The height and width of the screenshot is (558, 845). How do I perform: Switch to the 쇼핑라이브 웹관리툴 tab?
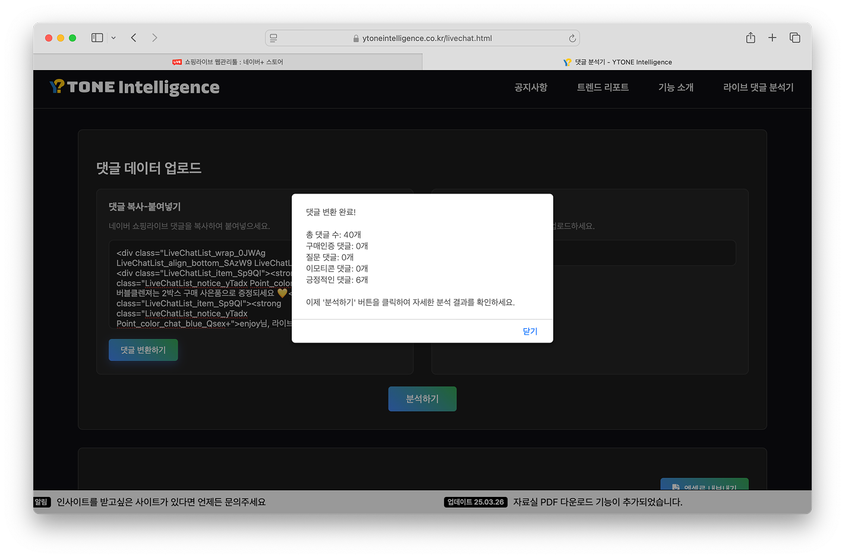[x=228, y=62]
